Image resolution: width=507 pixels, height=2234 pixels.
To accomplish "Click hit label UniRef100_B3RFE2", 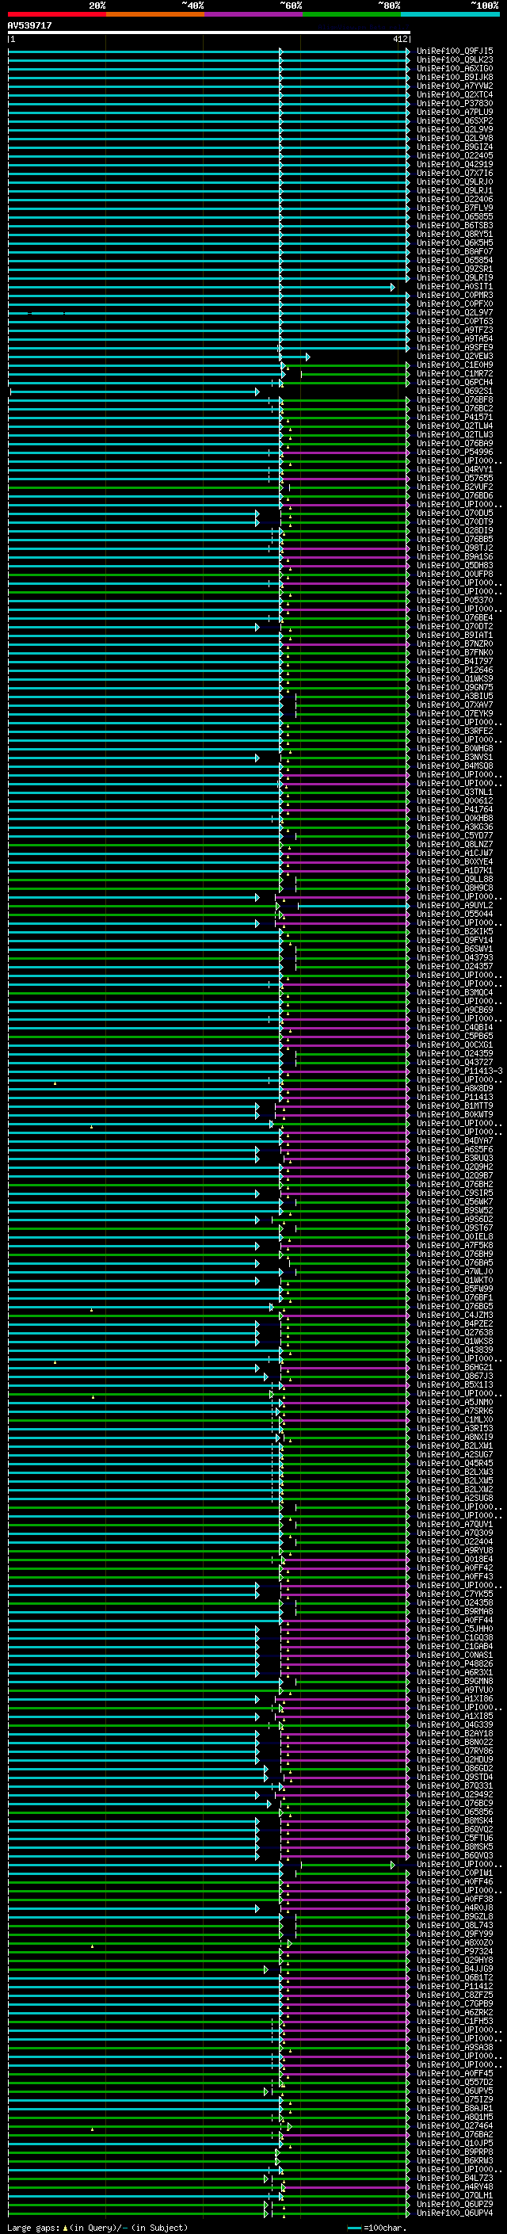I will [x=455, y=731].
